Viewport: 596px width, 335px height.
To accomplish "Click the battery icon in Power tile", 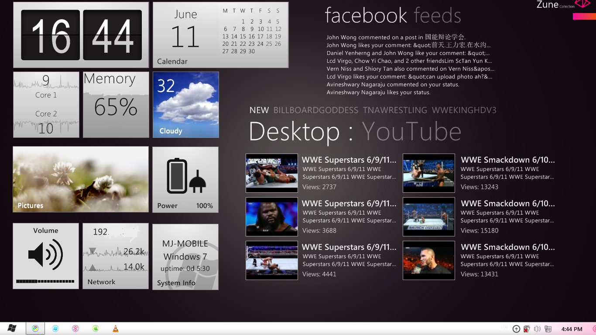I will click(177, 176).
